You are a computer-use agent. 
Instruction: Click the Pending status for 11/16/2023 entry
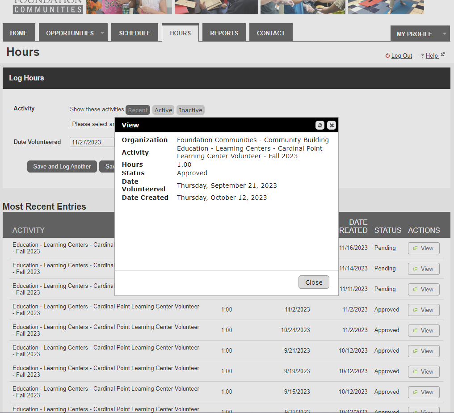(385, 248)
